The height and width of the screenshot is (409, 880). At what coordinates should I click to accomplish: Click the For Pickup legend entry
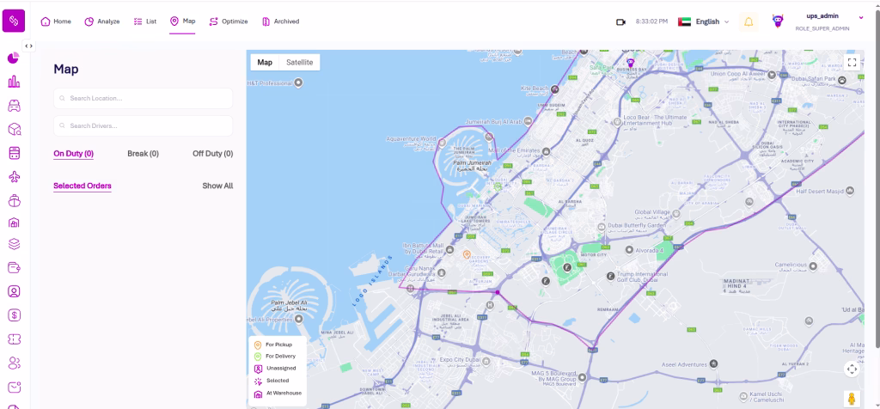click(x=274, y=345)
